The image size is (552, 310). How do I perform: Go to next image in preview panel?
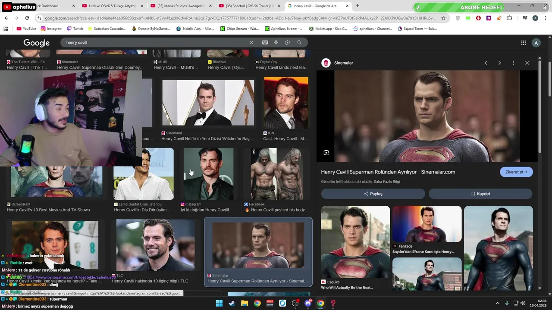coord(499,63)
